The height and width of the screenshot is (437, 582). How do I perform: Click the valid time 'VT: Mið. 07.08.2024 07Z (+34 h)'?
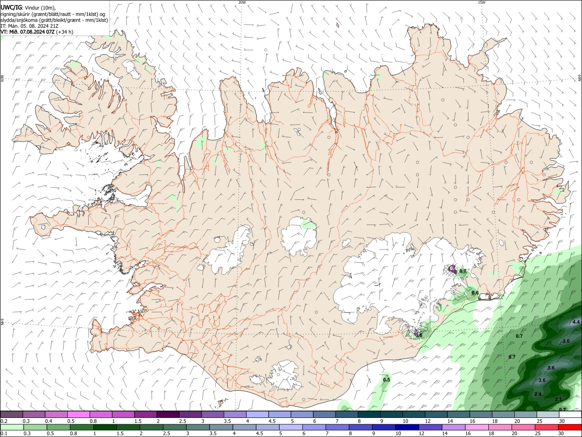coord(37,32)
